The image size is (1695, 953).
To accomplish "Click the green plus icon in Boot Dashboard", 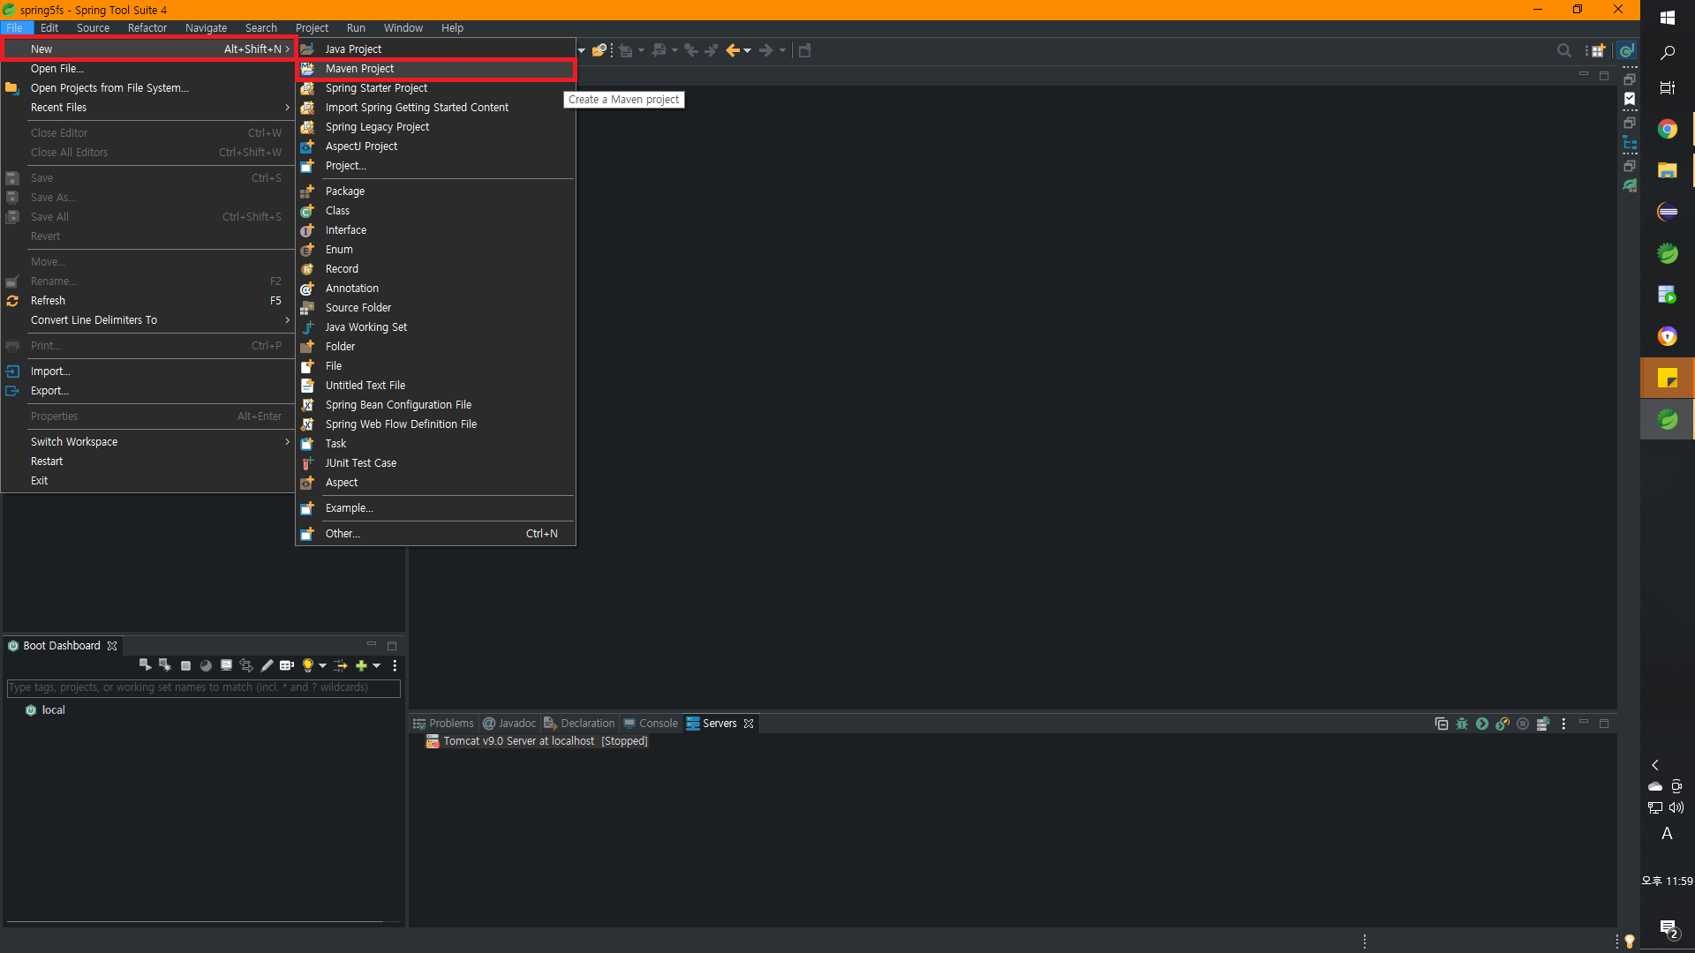I will 360,666.
